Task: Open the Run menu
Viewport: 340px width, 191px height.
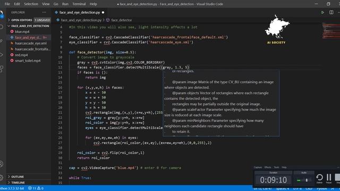Action: coord(65,4)
